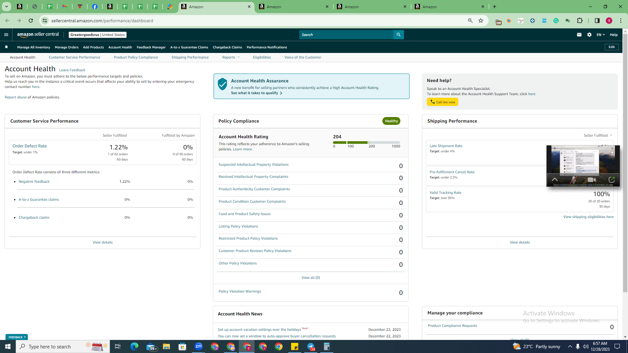Click the Amazon Seller Central logo

(38, 35)
